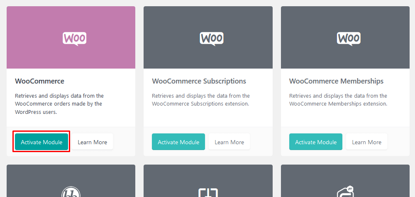Activate the WooCommerce module
The height and width of the screenshot is (197, 415).
tap(41, 142)
